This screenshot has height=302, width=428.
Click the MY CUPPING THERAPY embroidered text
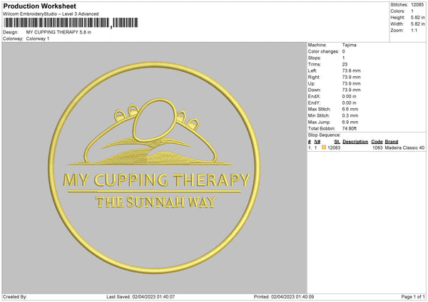(x=156, y=180)
